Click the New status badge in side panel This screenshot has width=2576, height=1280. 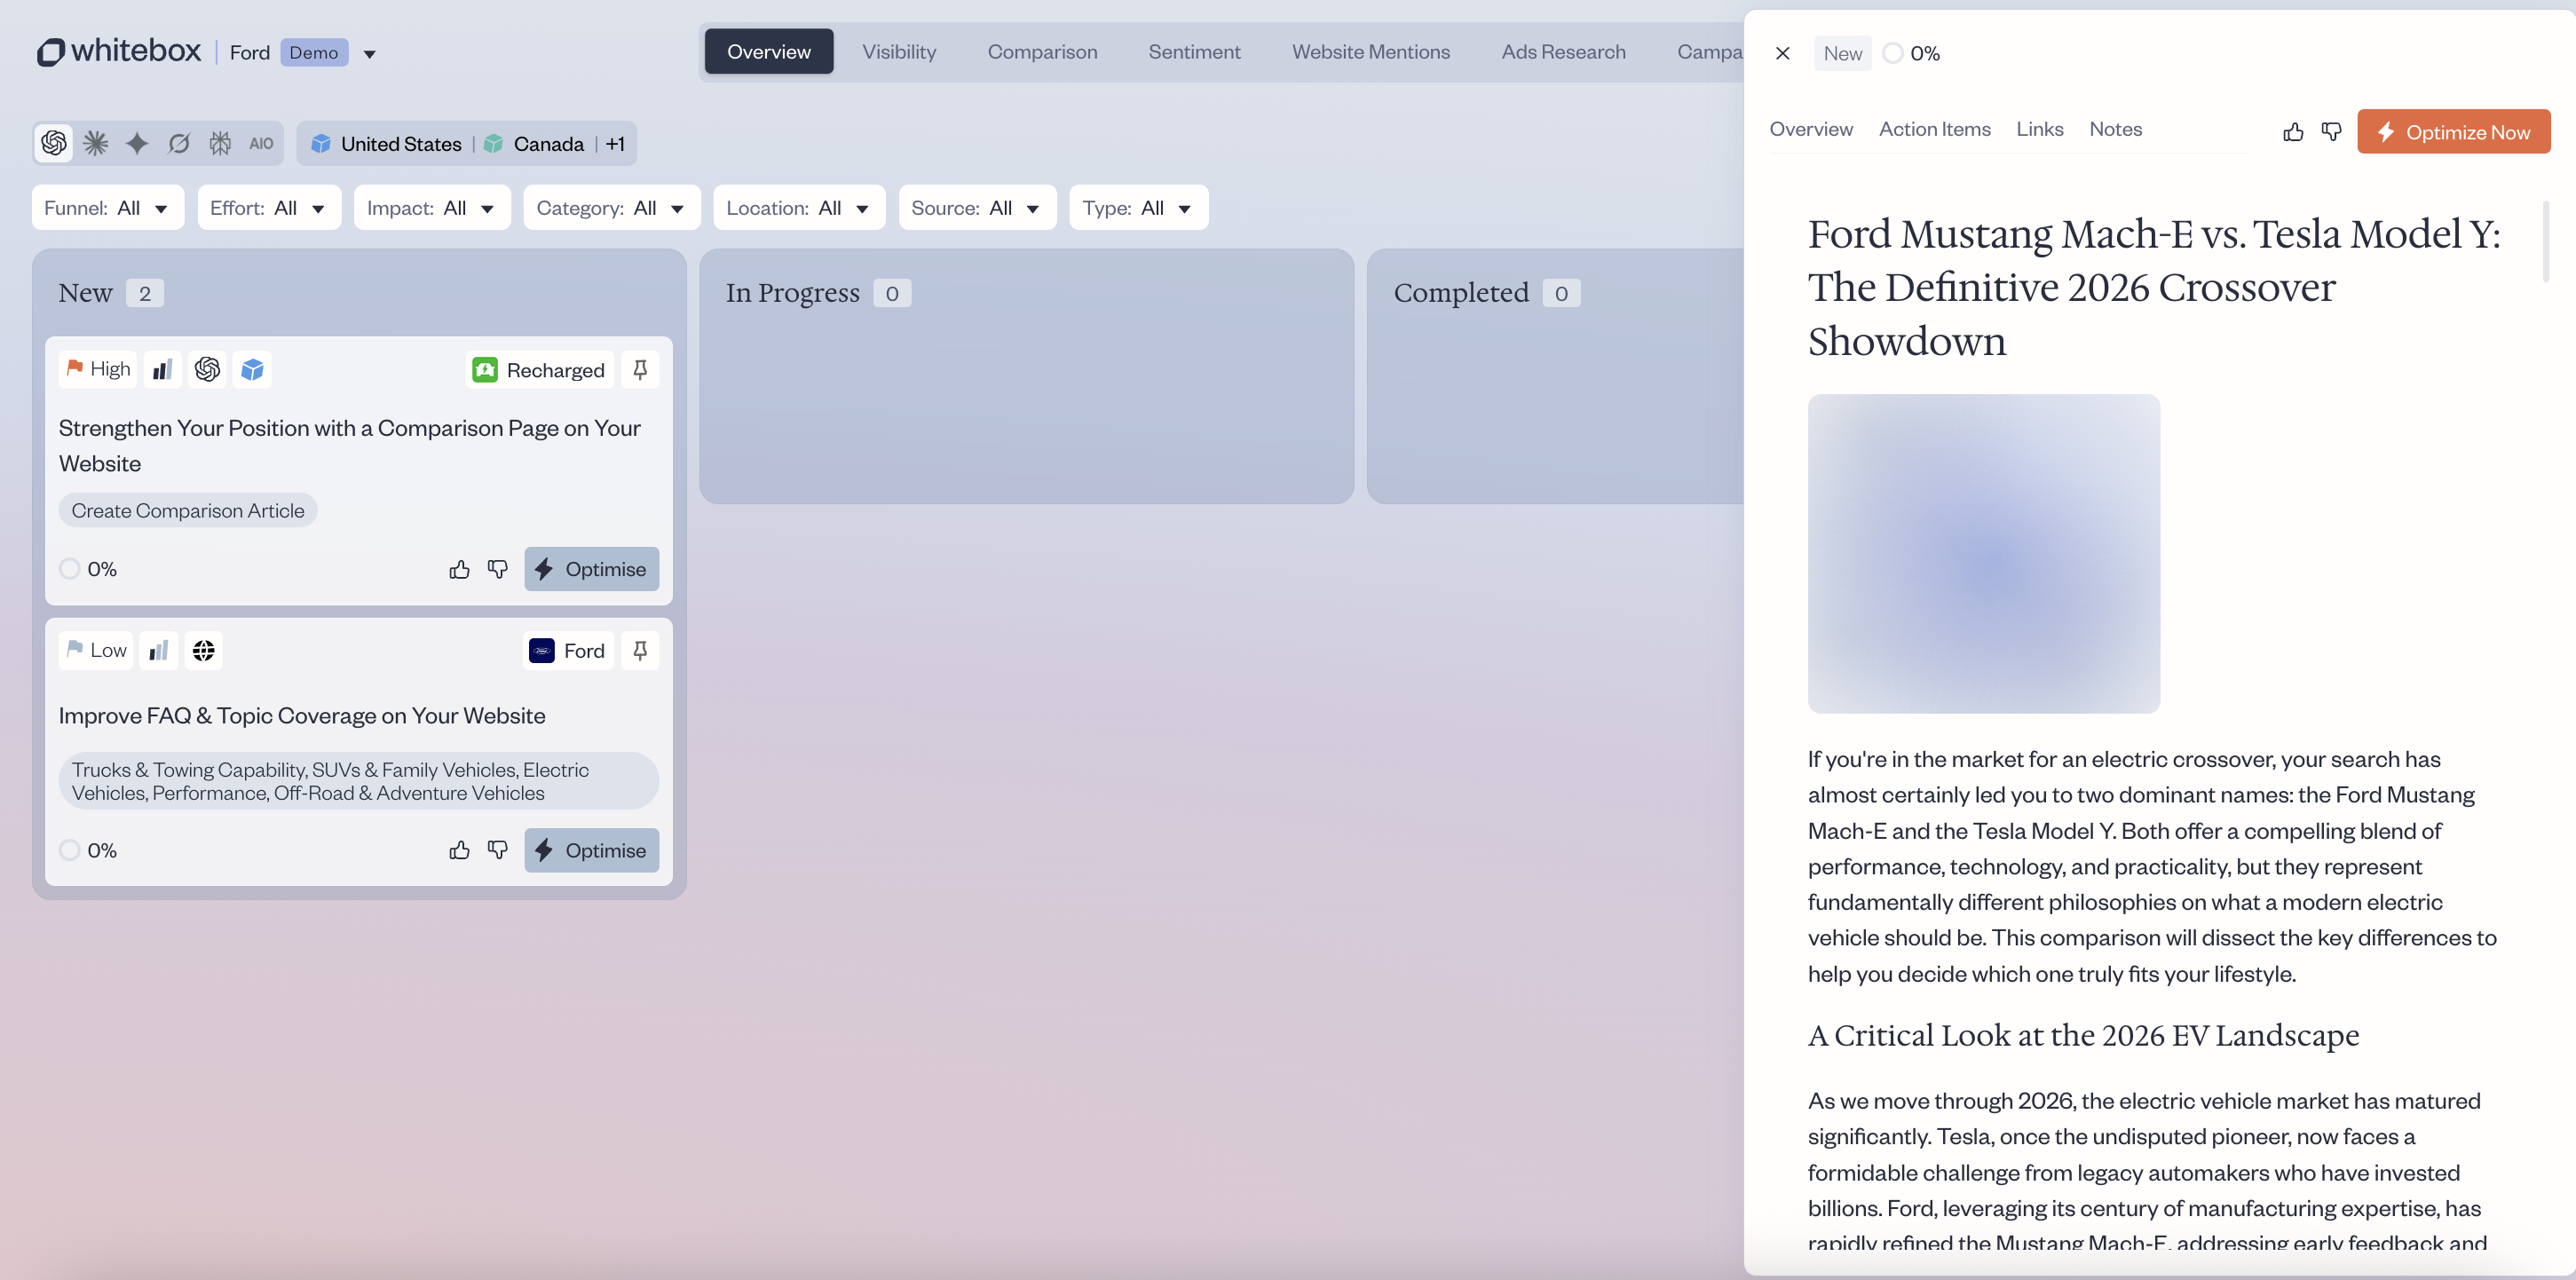pyautogui.click(x=1842, y=53)
